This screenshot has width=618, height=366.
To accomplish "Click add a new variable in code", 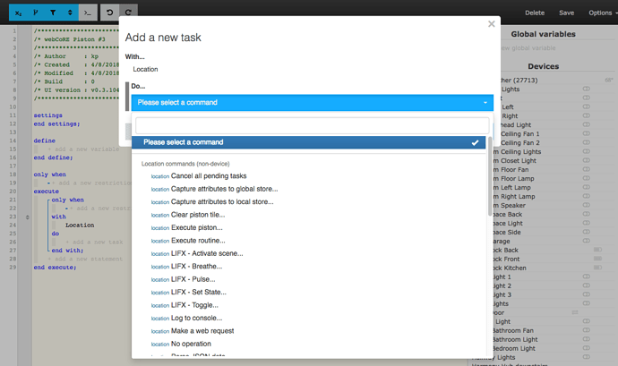I will pos(83,149).
